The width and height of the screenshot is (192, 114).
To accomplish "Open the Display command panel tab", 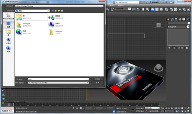I will (184, 19).
